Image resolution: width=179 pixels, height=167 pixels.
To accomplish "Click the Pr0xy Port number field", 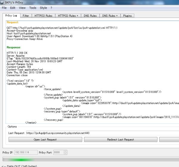I will click(x=58, y=152).
